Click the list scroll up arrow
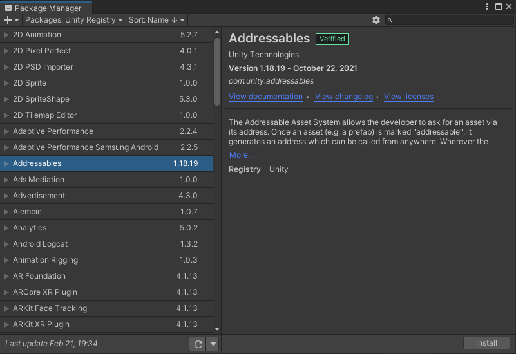This screenshot has width=516, height=354. tap(217, 32)
